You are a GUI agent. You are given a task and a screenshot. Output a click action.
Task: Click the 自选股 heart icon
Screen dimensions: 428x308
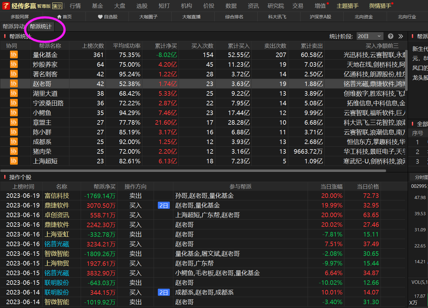point(100,17)
